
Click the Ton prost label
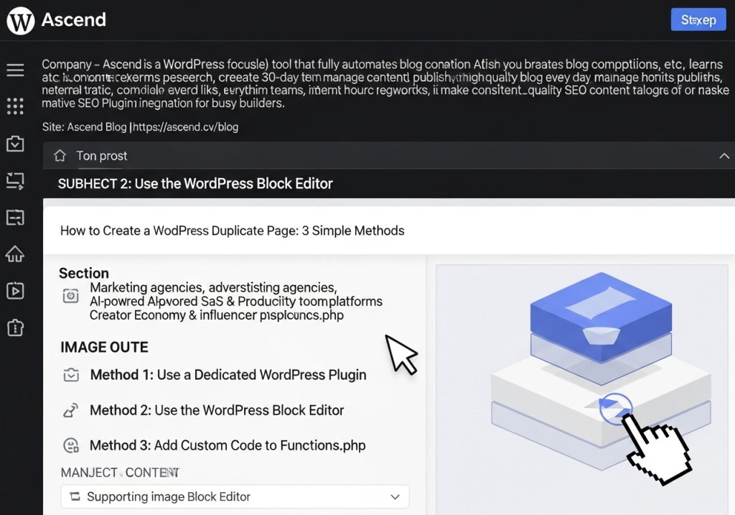[x=102, y=156]
